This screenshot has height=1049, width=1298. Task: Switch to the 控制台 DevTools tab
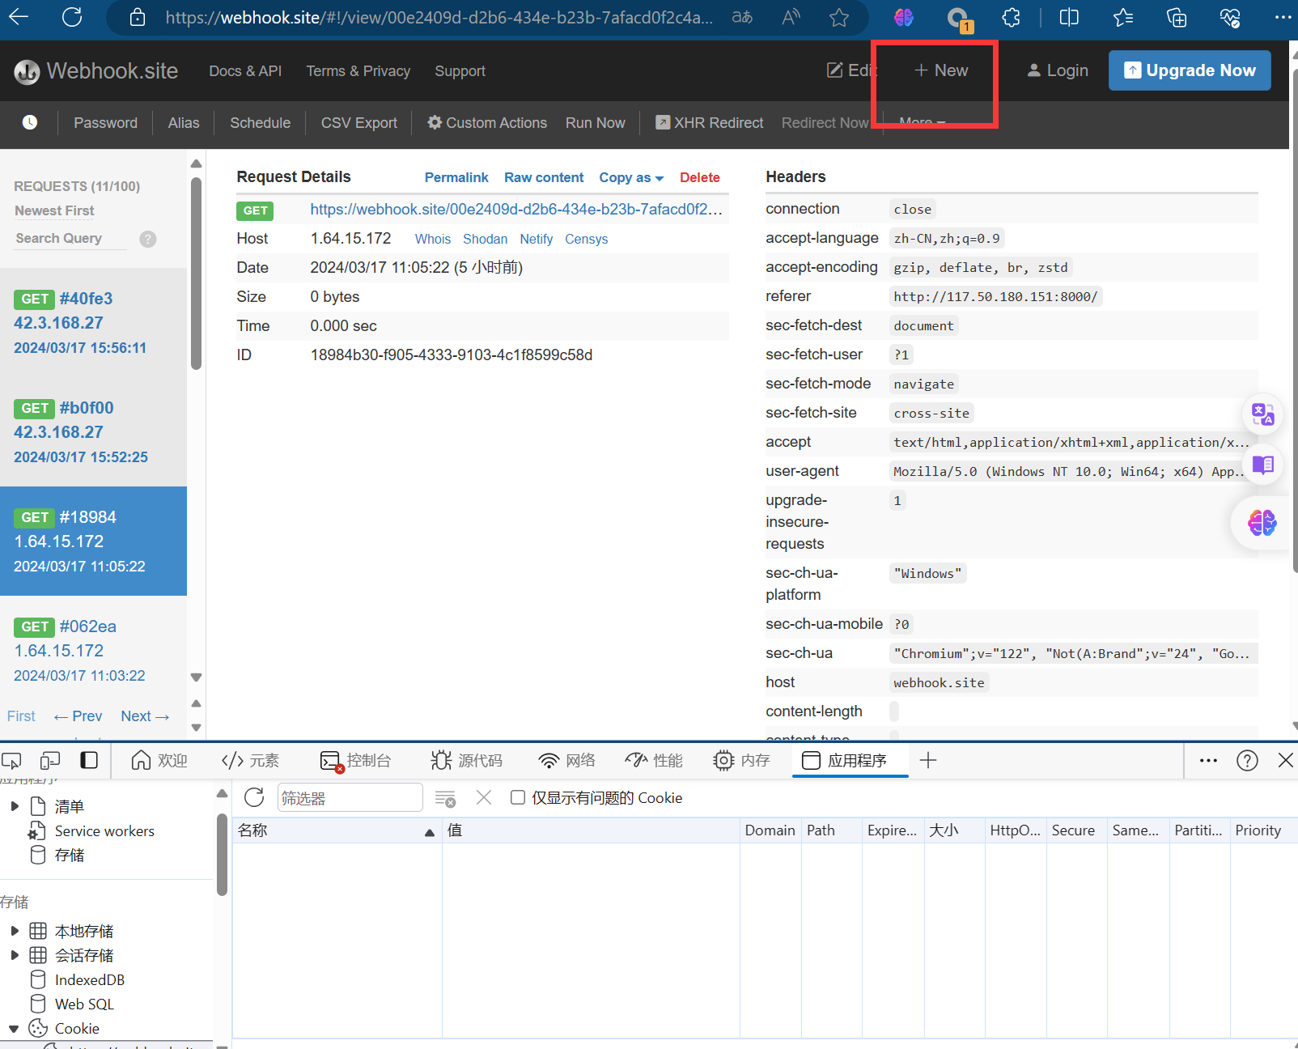pyautogui.click(x=355, y=760)
